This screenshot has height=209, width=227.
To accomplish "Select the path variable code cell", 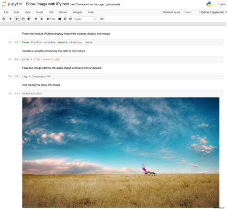I will (x=122, y=59).
